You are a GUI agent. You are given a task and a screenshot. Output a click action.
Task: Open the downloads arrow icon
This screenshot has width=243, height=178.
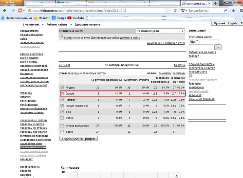[x=233, y=11]
